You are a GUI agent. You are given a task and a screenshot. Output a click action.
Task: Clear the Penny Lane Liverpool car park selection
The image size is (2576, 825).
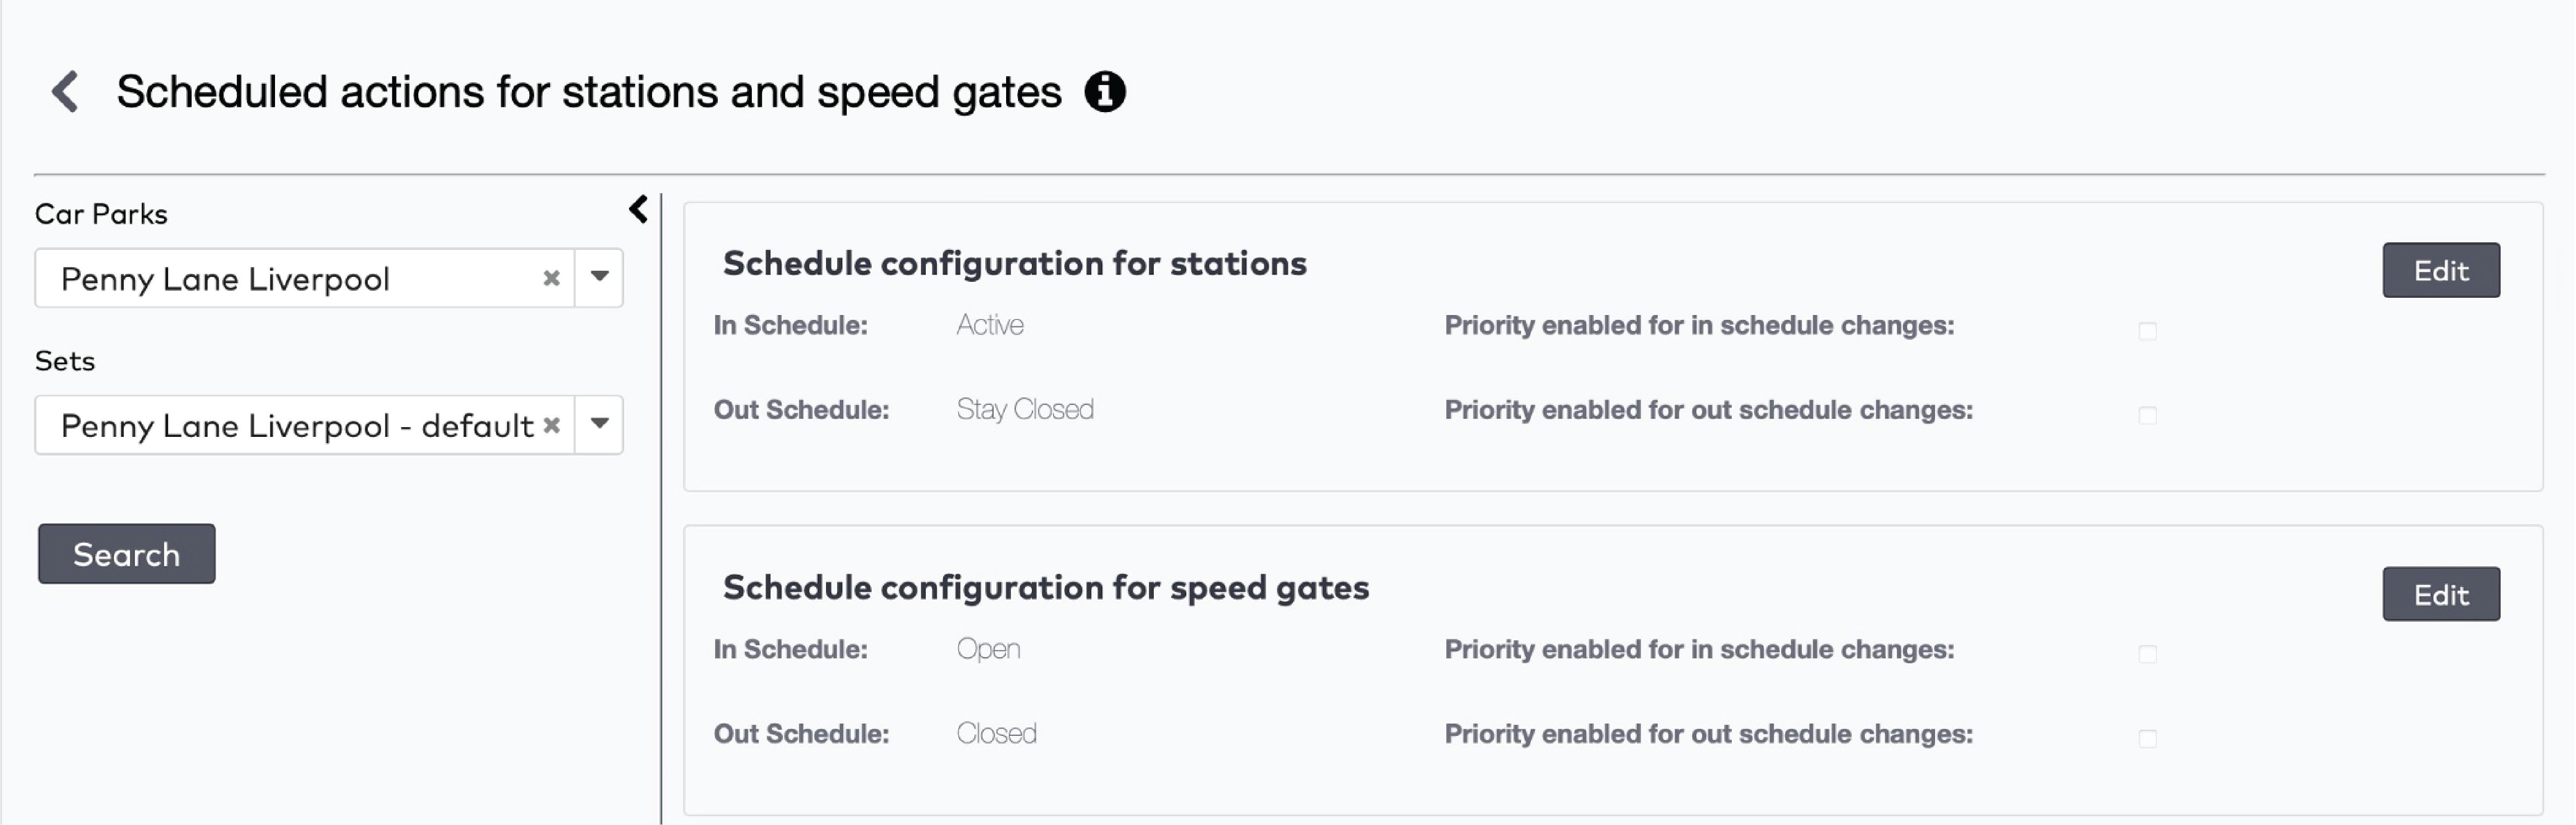click(551, 279)
